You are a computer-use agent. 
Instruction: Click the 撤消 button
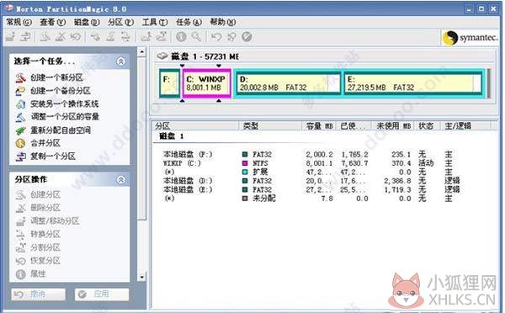[39, 294]
